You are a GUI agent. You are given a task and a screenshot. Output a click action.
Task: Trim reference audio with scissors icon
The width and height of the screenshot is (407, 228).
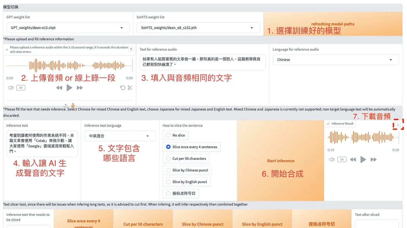tap(130, 88)
